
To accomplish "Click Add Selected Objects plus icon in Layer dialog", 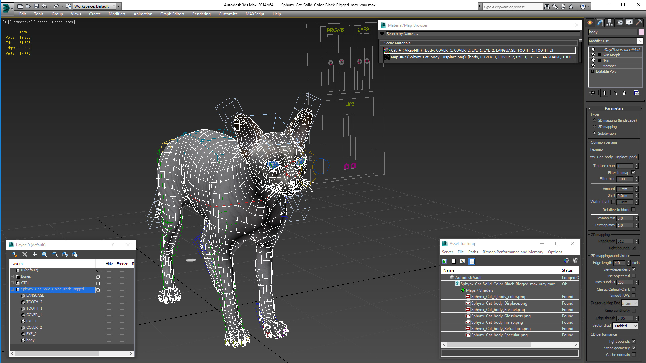I will [x=35, y=254].
